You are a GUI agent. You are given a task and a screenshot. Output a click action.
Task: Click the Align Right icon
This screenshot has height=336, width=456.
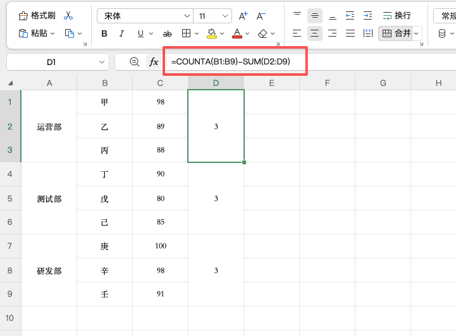coord(333,33)
